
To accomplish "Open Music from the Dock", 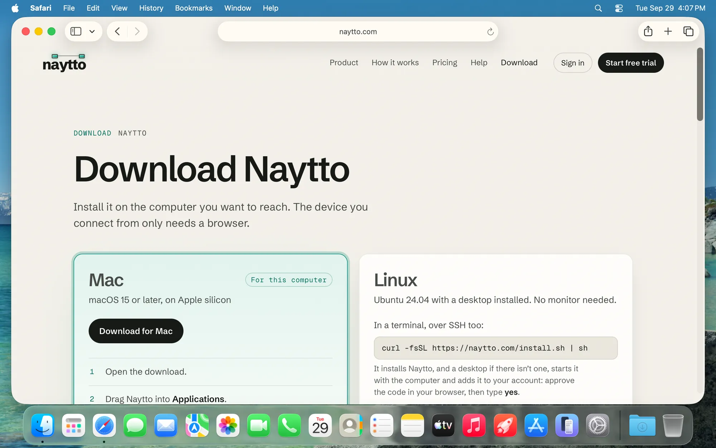I will (x=474, y=425).
